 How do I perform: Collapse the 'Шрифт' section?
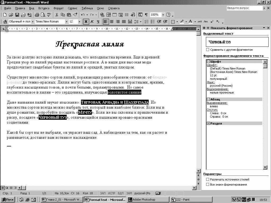[209, 62]
